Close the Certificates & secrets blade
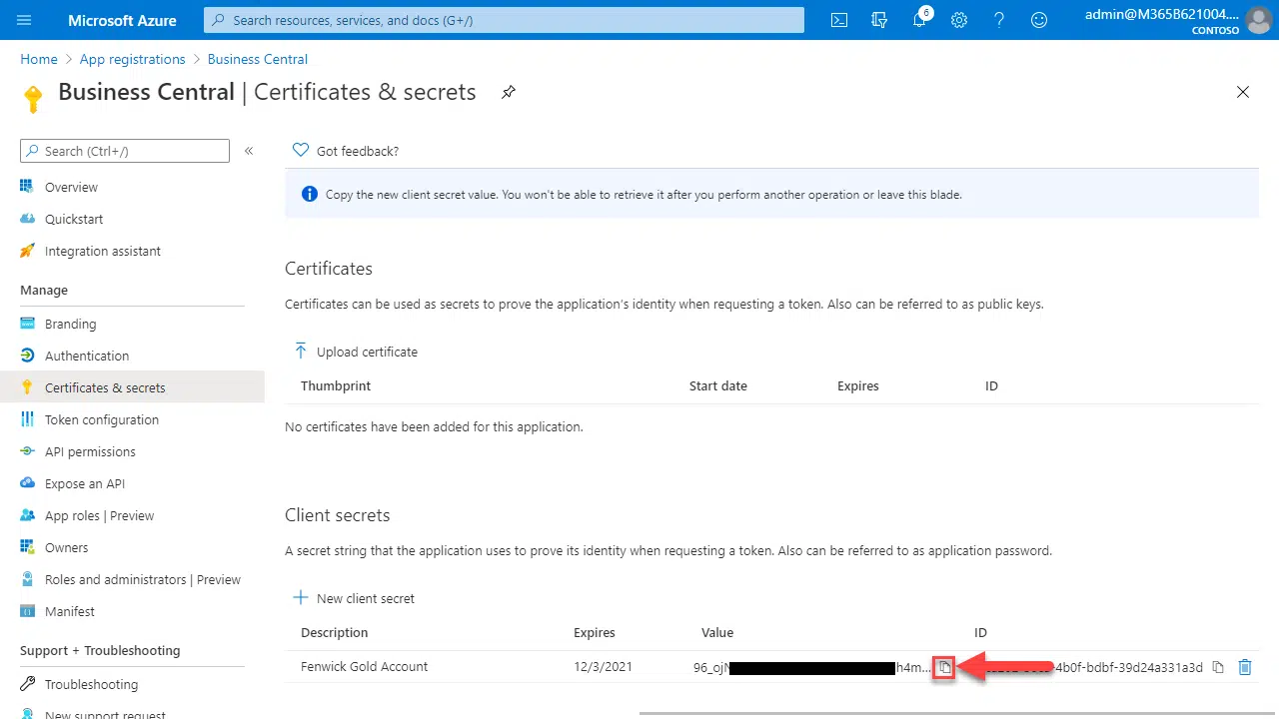Image resolution: width=1279 pixels, height=719 pixels. [x=1243, y=92]
